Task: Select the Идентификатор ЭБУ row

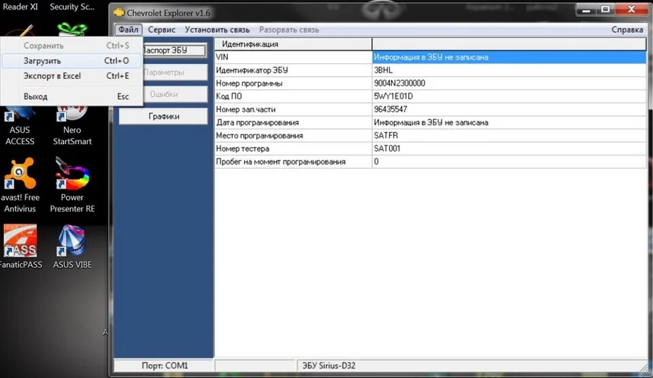Action: pos(293,70)
